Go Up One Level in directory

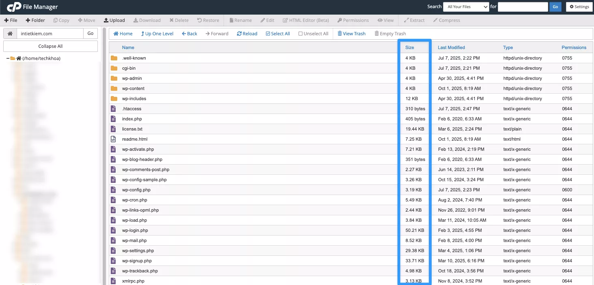(157, 34)
